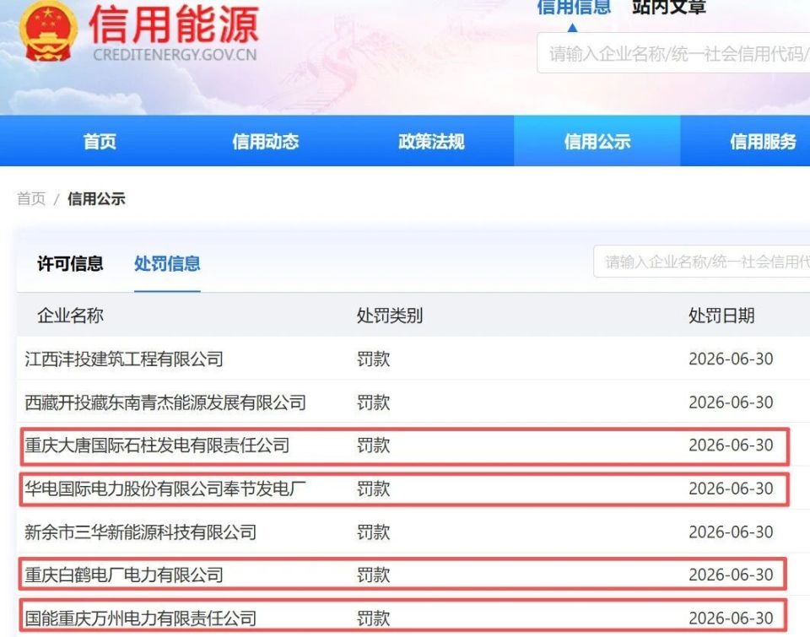
Task: Click the 信用公示 breadcrumb text
Action: tap(96, 198)
